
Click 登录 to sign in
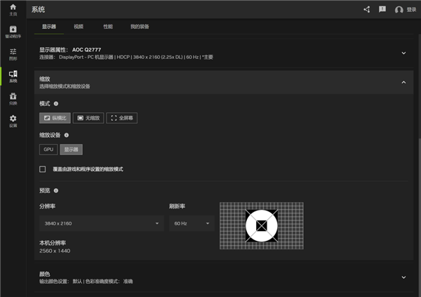[406, 10]
